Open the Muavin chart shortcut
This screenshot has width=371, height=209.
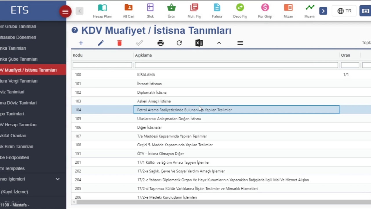(310, 11)
